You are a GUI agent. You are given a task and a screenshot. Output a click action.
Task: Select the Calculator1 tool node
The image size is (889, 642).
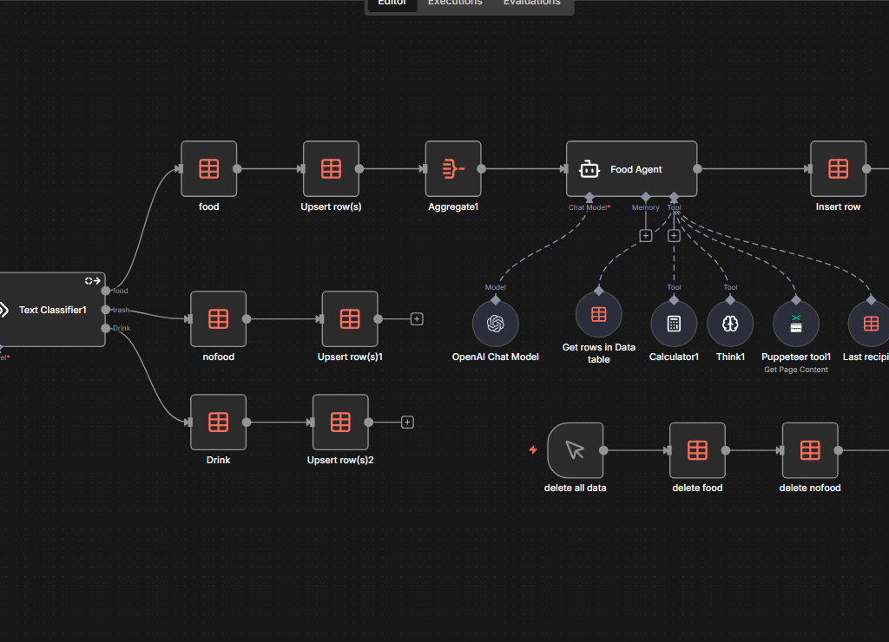(x=673, y=324)
